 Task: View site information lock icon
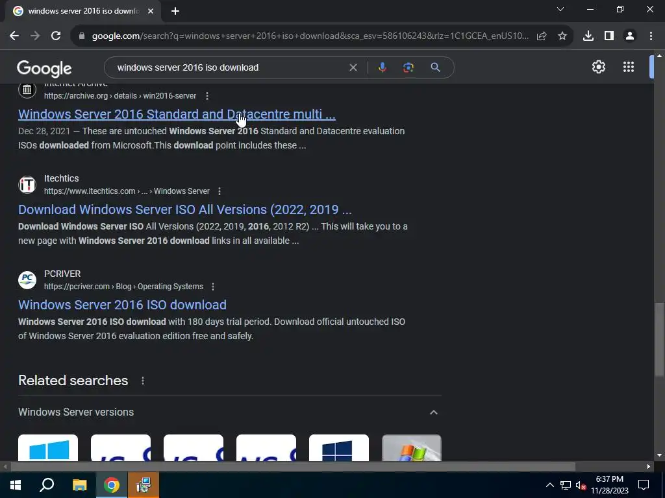82,36
